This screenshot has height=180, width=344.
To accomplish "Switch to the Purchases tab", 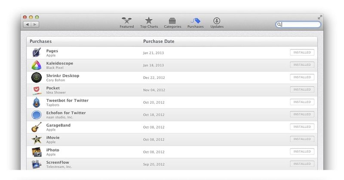I will click(x=195, y=23).
